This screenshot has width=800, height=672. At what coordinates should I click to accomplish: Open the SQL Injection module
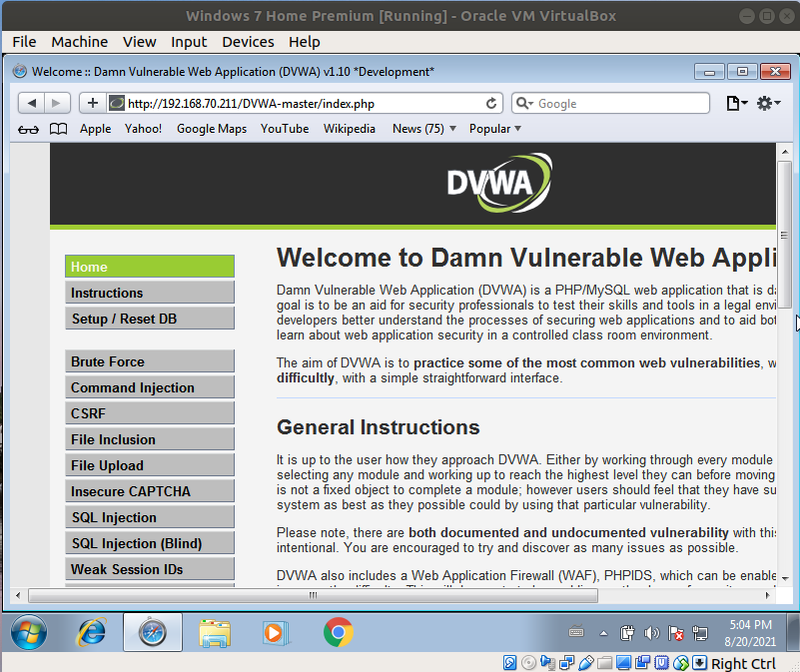(x=150, y=517)
